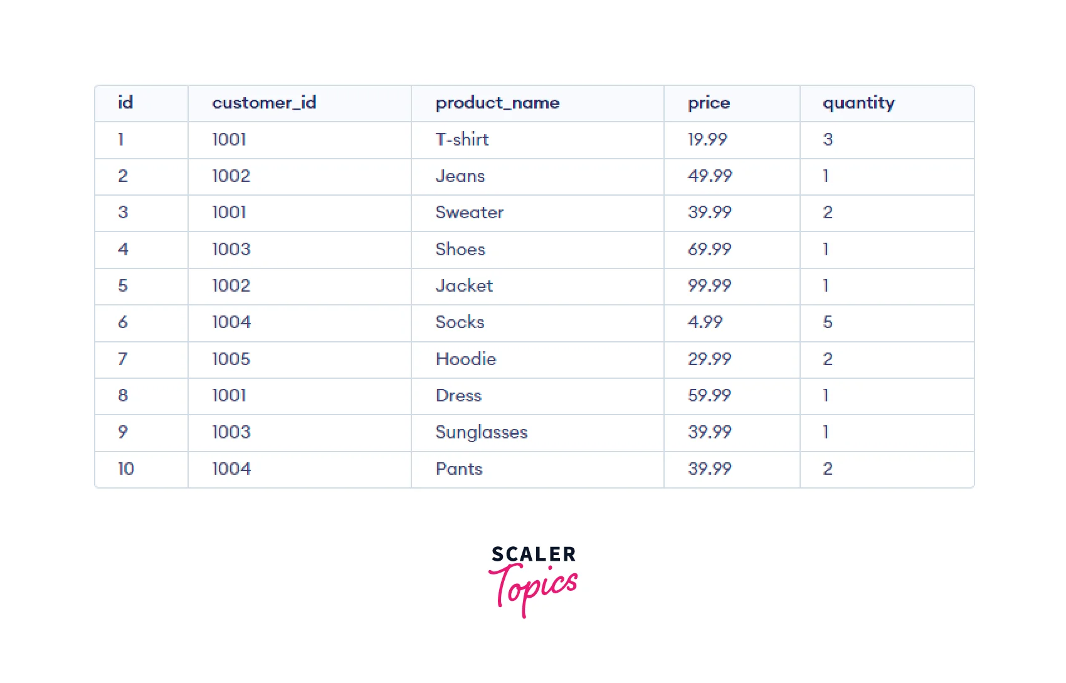Click the T-shirt product cell

[462, 139]
